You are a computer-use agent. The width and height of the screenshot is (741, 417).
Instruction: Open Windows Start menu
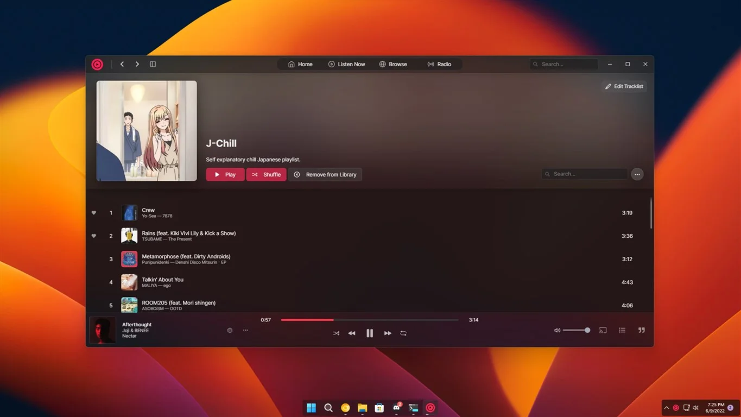[311, 408]
